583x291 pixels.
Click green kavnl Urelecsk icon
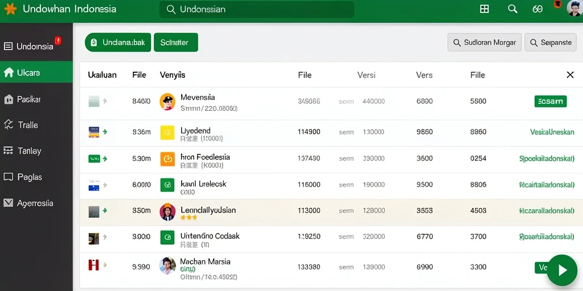coord(167,185)
